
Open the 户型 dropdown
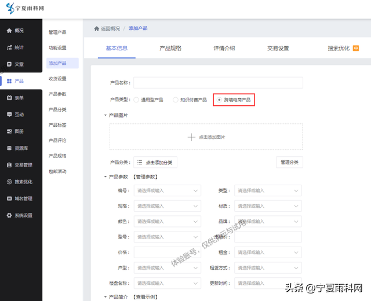click(x=168, y=267)
